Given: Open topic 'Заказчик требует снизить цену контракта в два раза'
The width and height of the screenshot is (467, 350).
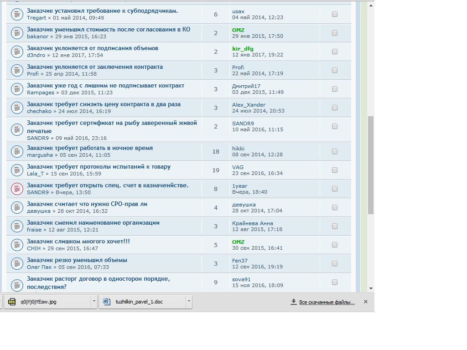Looking at the screenshot, I should click(x=104, y=104).
